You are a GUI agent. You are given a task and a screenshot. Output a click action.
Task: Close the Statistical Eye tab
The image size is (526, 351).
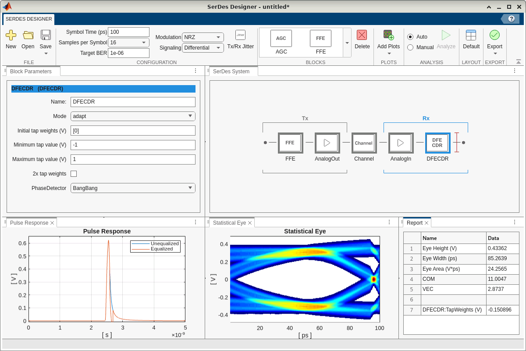(250, 223)
